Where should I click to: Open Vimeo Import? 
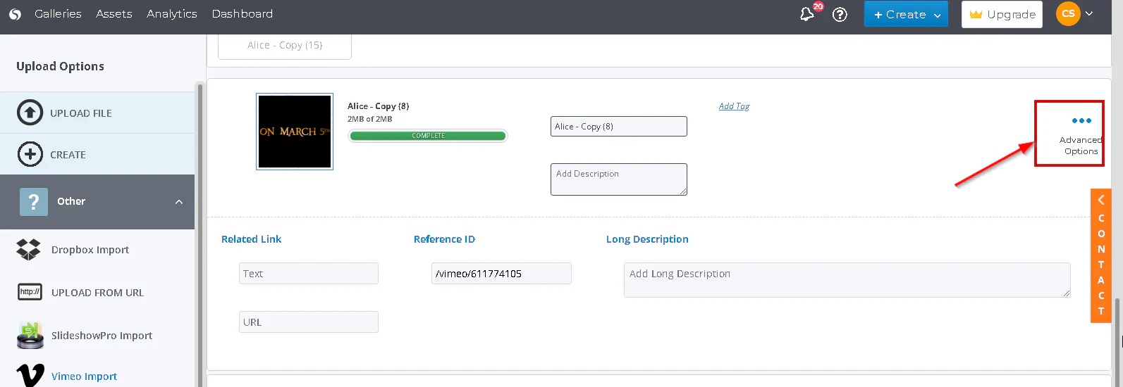[84, 376]
